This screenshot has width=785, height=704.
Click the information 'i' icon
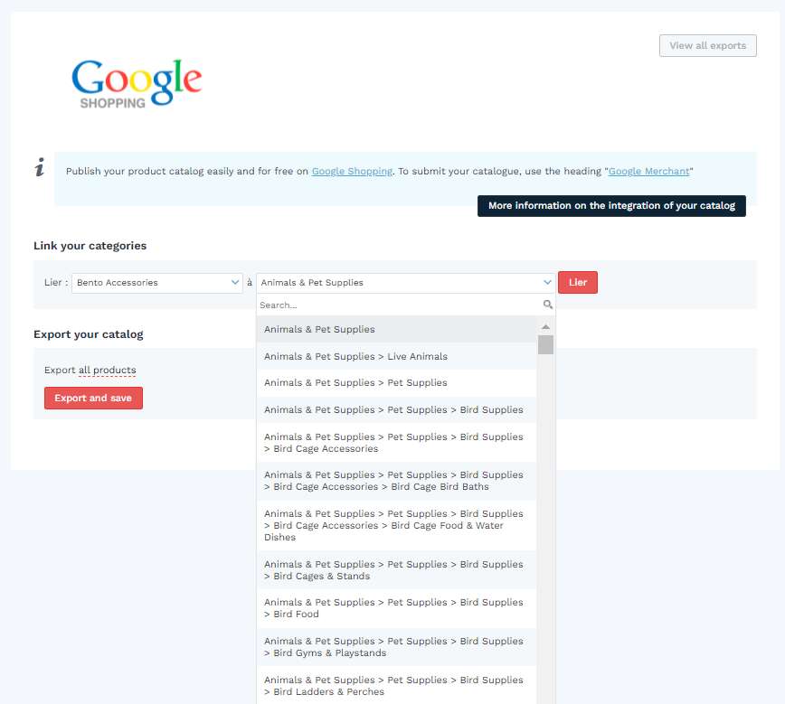point(40,167)
